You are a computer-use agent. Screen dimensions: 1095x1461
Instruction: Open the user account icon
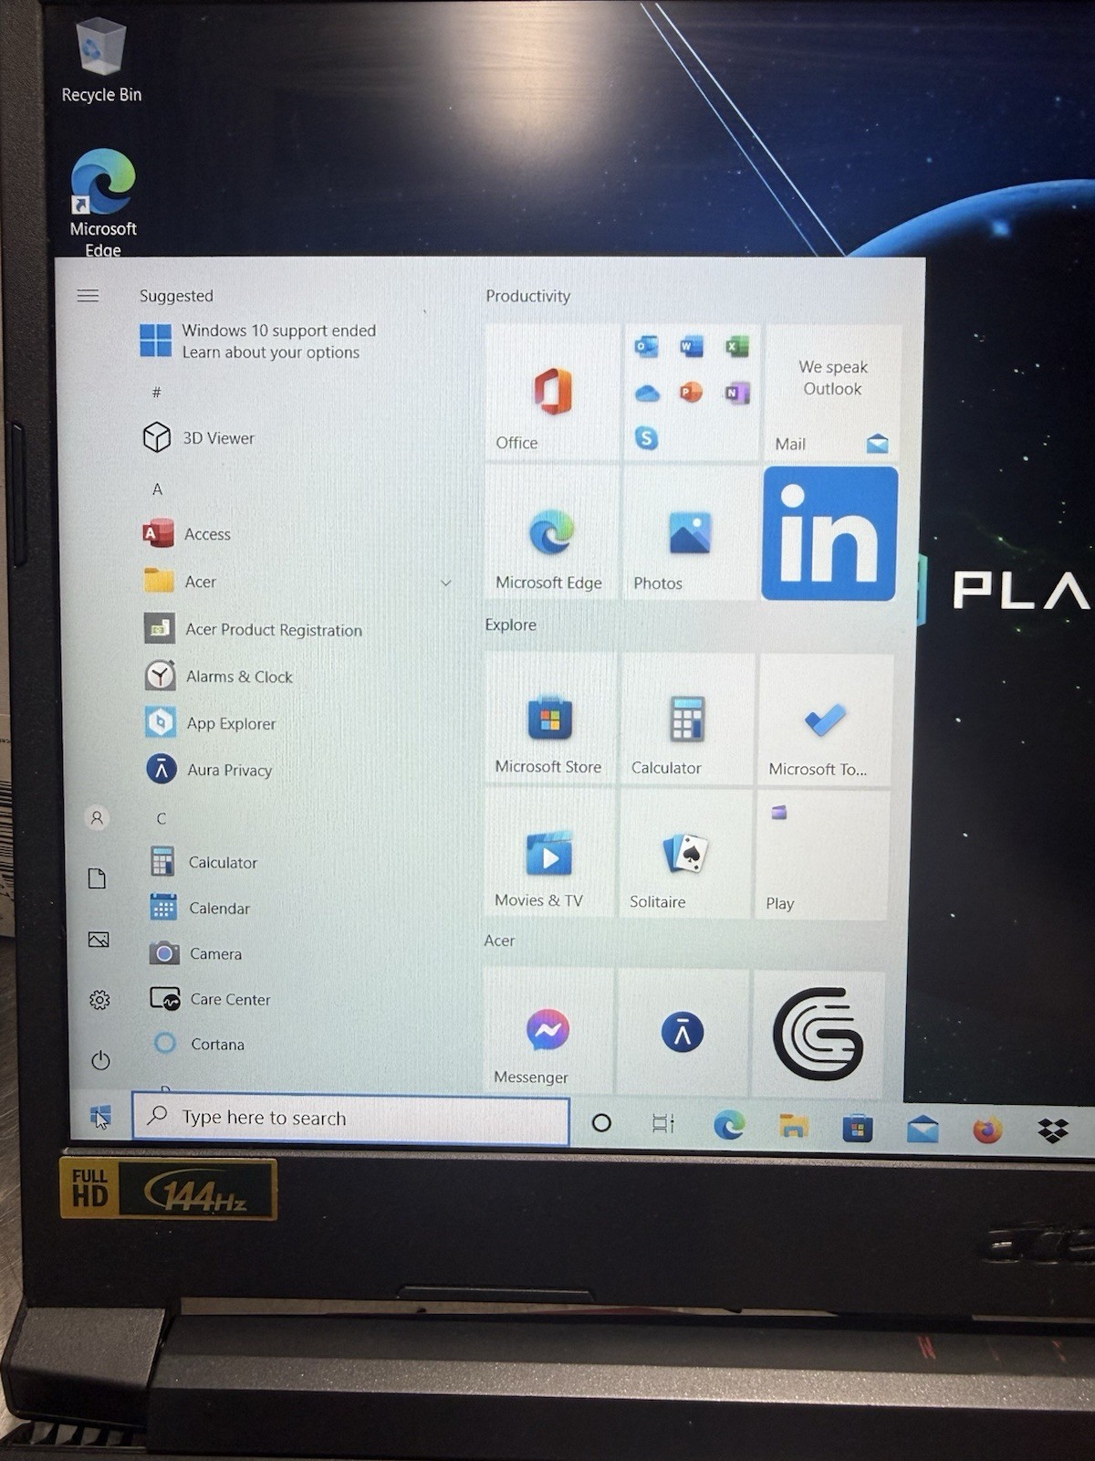click(97, 817)
